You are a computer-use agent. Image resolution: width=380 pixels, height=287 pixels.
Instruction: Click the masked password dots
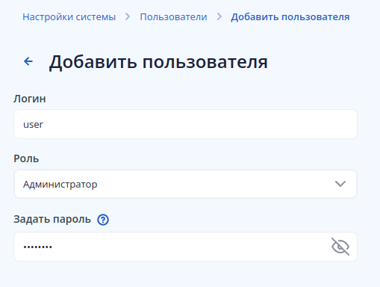(x=37, y=247)
